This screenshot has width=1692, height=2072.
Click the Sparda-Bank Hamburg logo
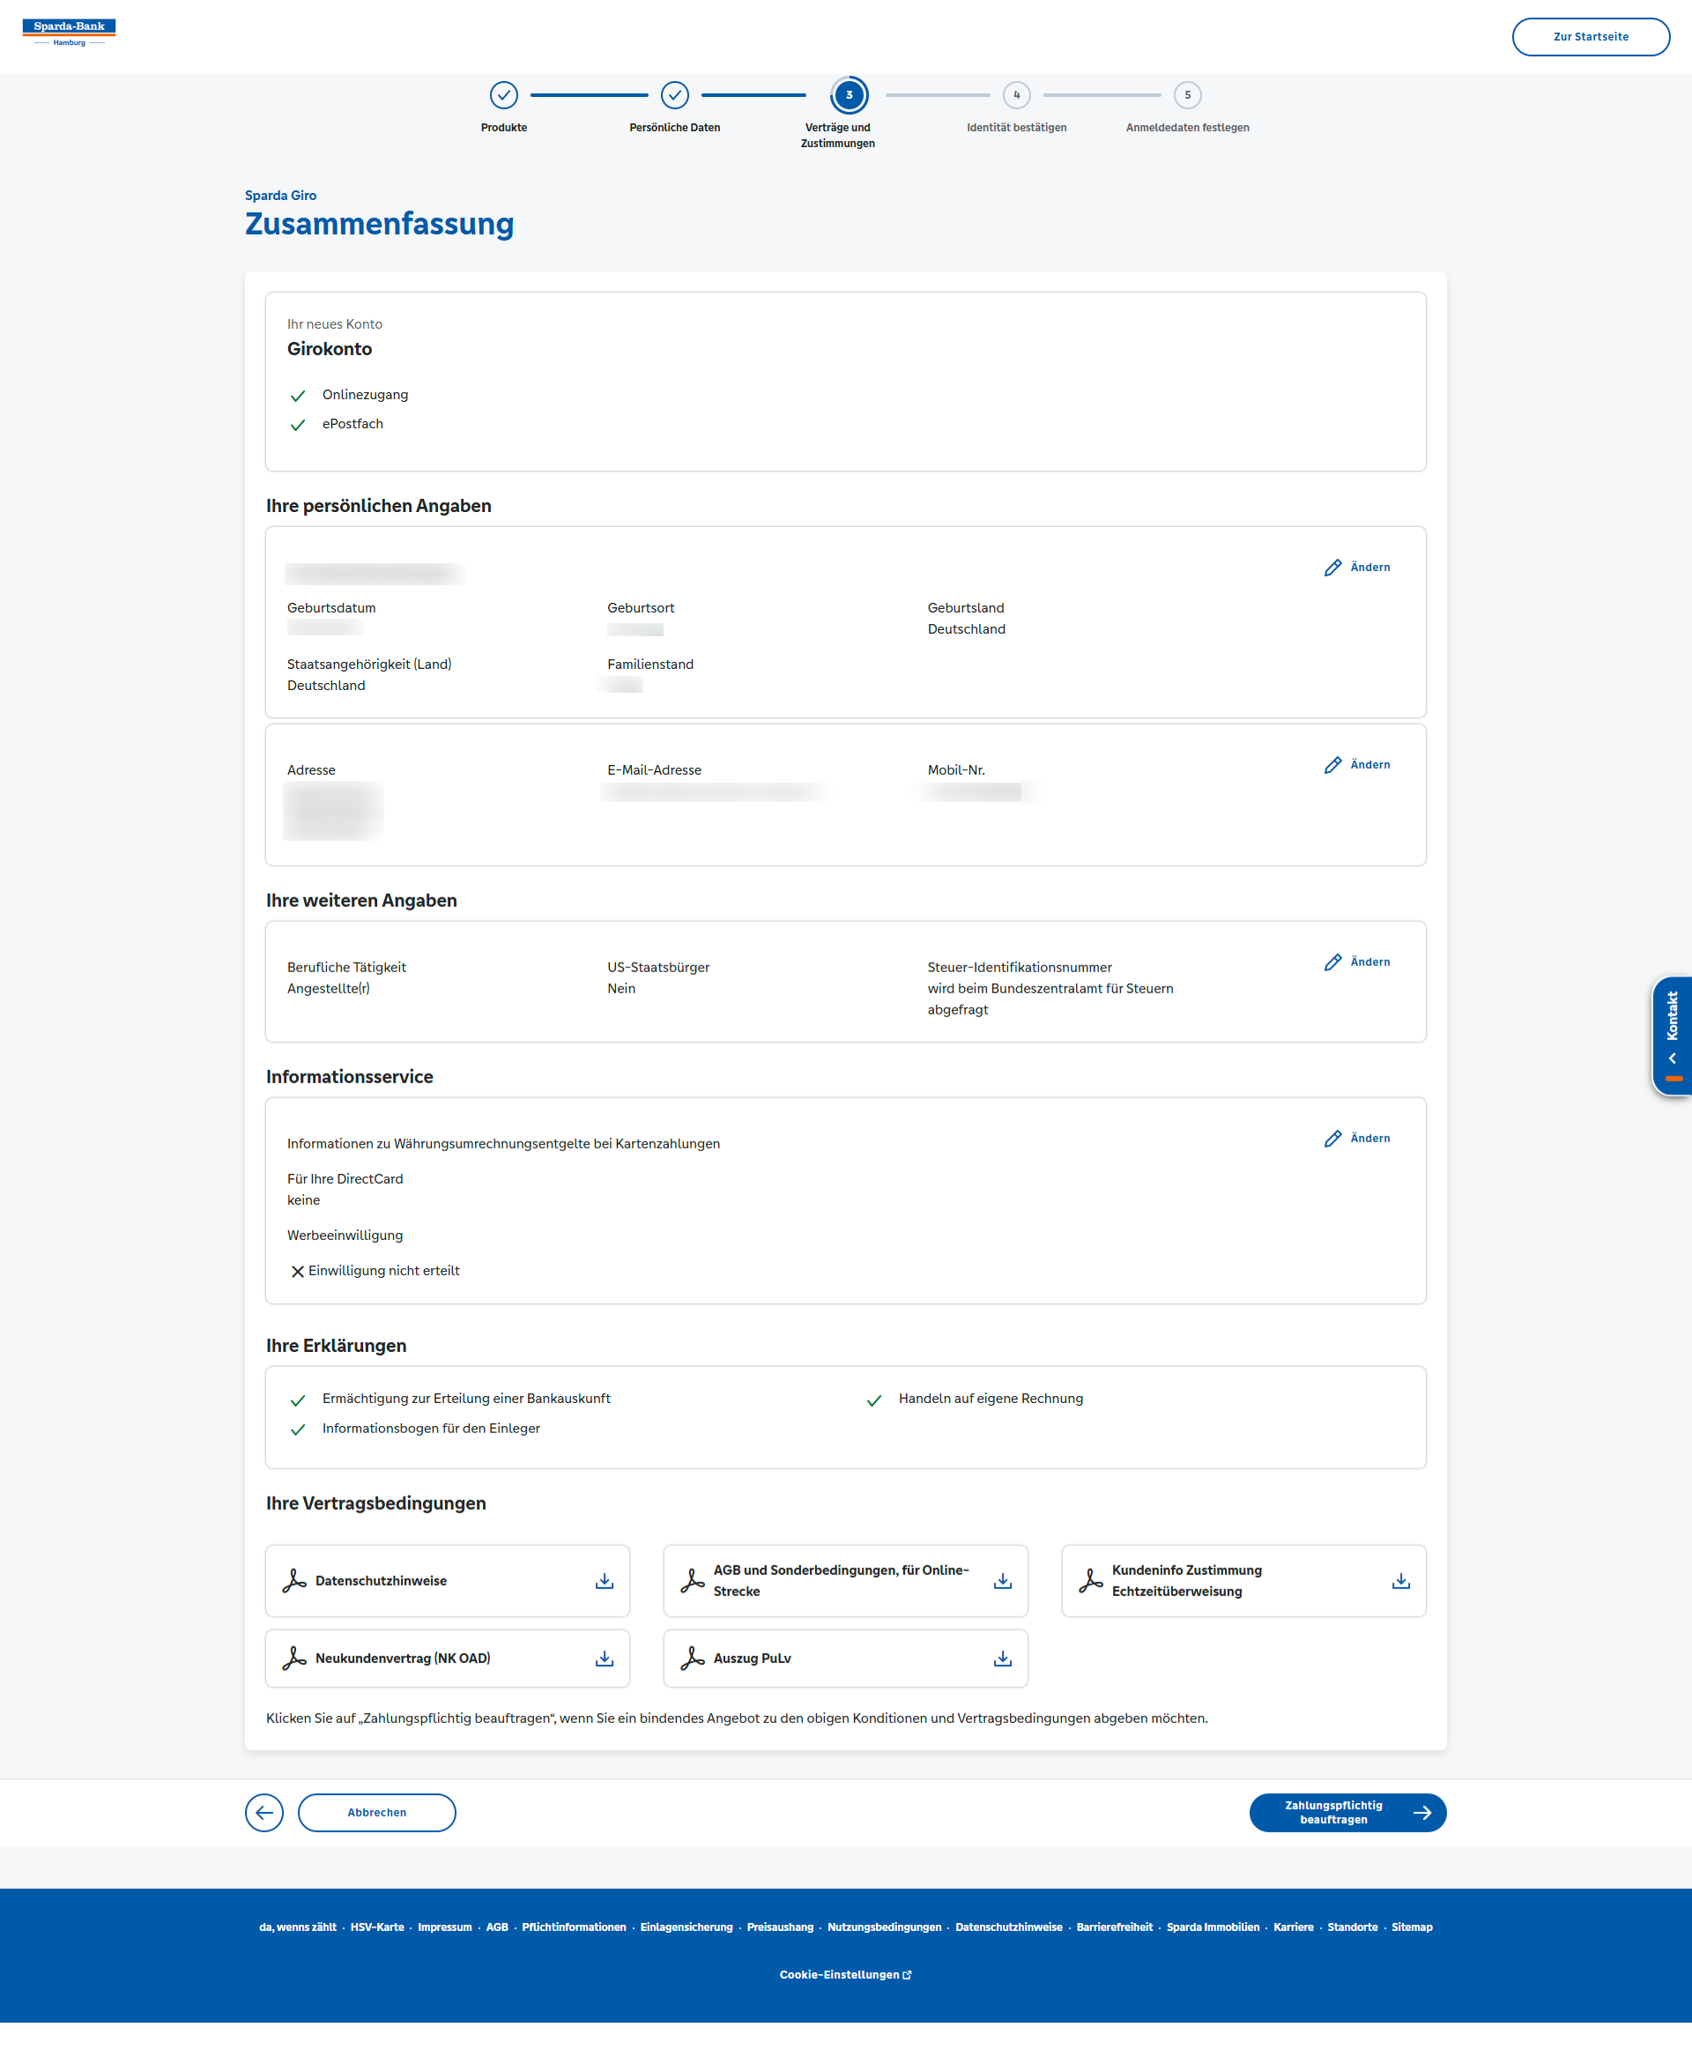coord(68,32)
